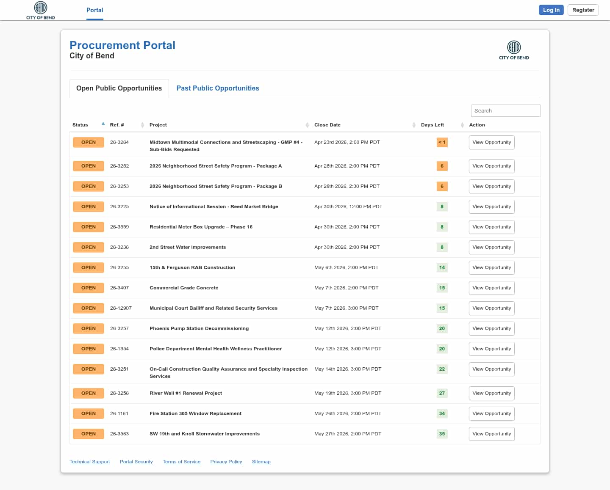Select the Open Public Opportunities tab

point(119,88)
